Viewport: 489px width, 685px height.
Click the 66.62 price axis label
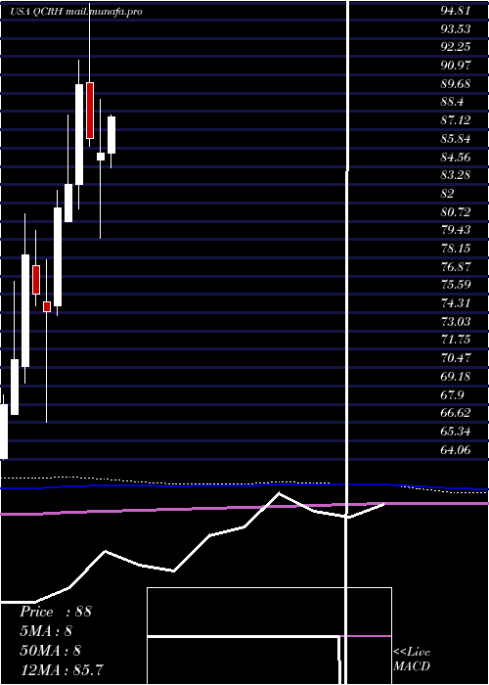[x=456, y=413]
